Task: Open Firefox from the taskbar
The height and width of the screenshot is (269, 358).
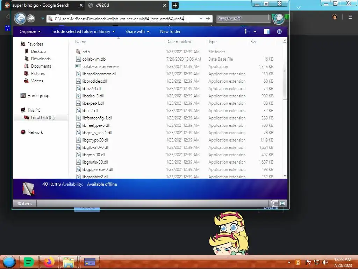Action: tap(49, 262)
